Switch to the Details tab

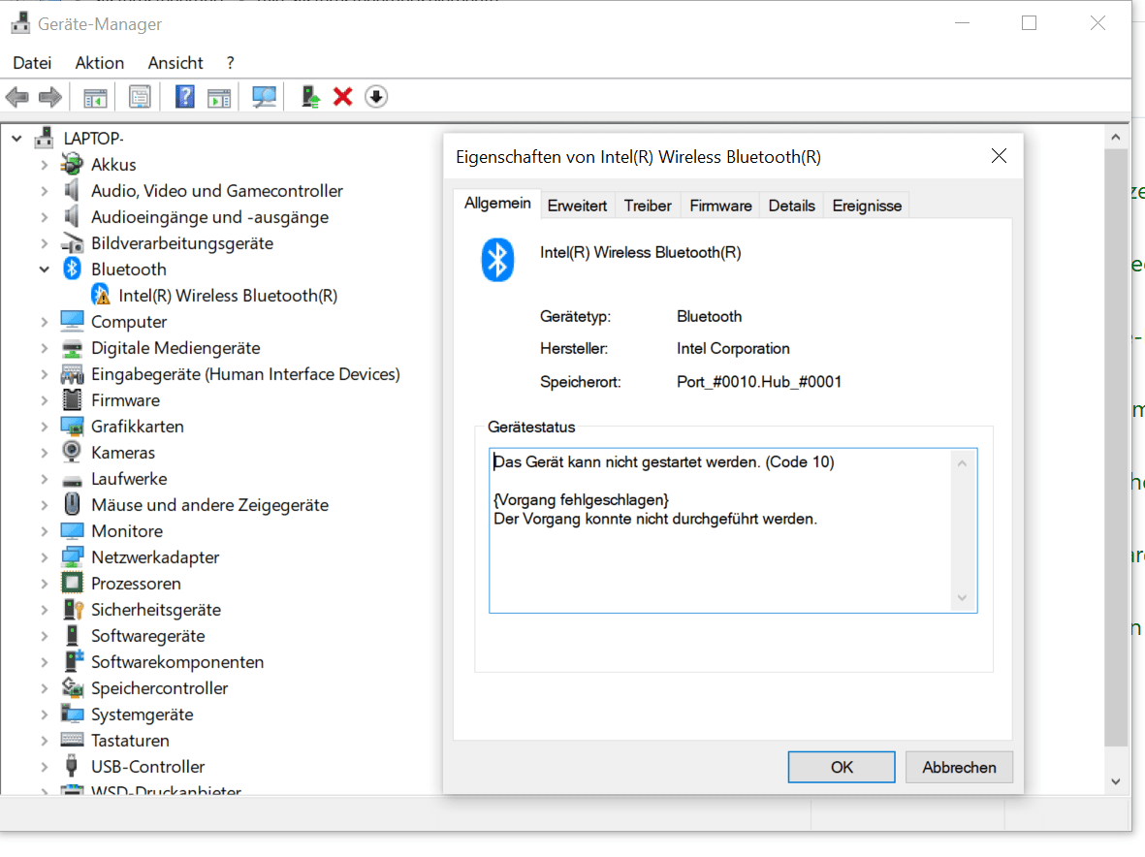coord(791,206)
